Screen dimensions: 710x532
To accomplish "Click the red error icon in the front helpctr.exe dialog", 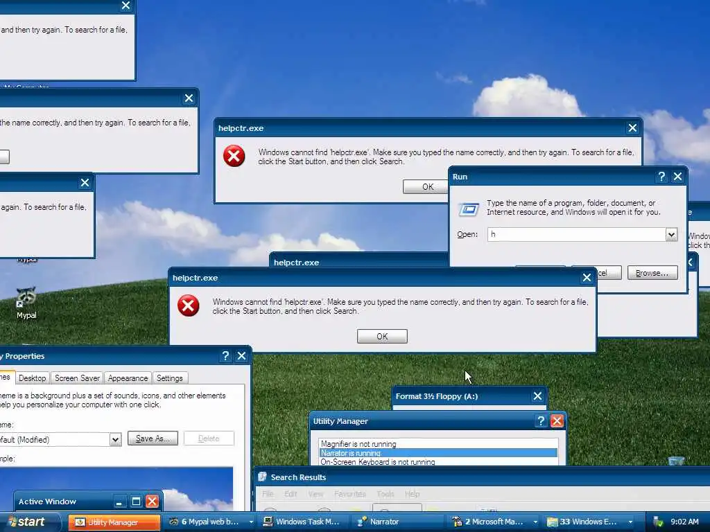I will [x=189, y=305].
